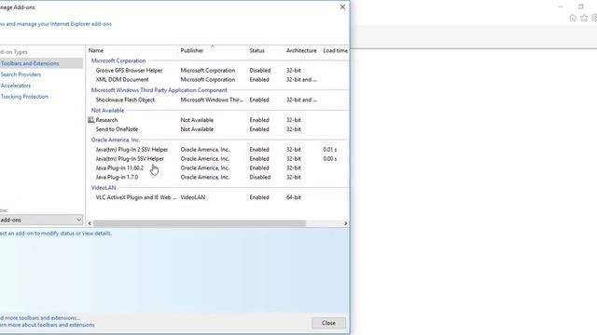This screenshot has height=335, width=597.
Task: Click the horizontal scrollbar thumb
Action: (x=200, y=223)
